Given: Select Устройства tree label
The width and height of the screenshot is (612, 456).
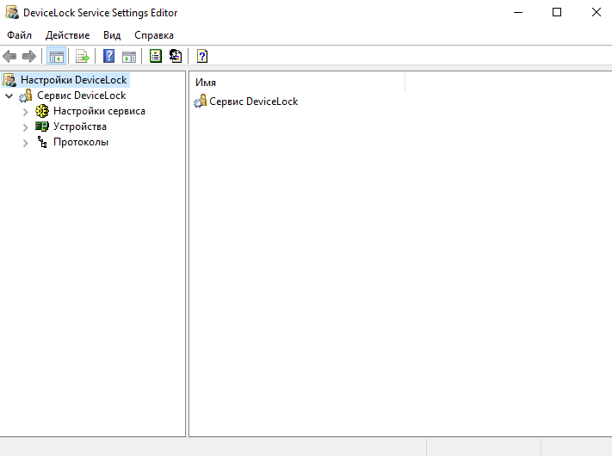Looking at the screenshot, I should point(80,126).
